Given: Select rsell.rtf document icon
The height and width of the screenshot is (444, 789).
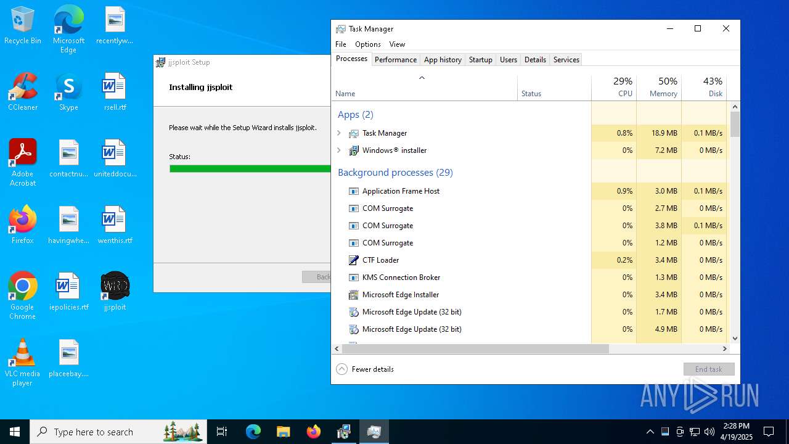Looking at the screenshot, I should [115, 91].
